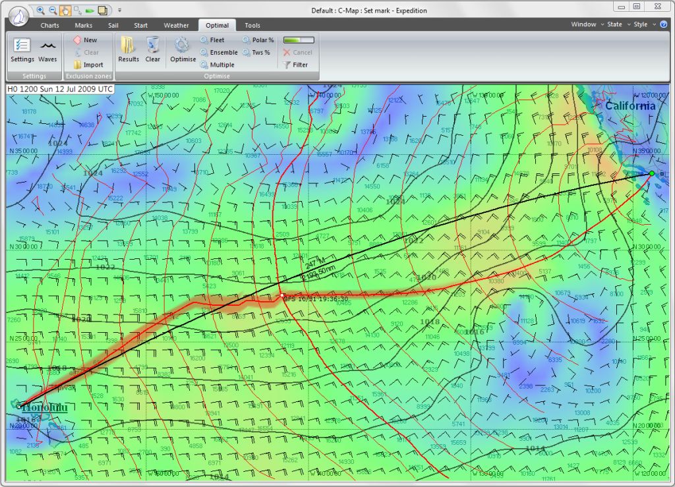Switch to the Weather tab
Image resolution: width=675 pixels, height=487 pixels.
tap(176, 26)
